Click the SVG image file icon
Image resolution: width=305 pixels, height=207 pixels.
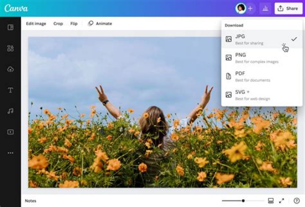[229, 95]
